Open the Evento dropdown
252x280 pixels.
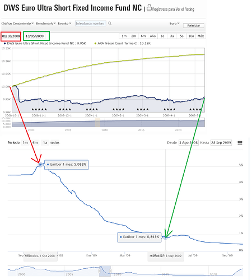click(x=64, y=24)
